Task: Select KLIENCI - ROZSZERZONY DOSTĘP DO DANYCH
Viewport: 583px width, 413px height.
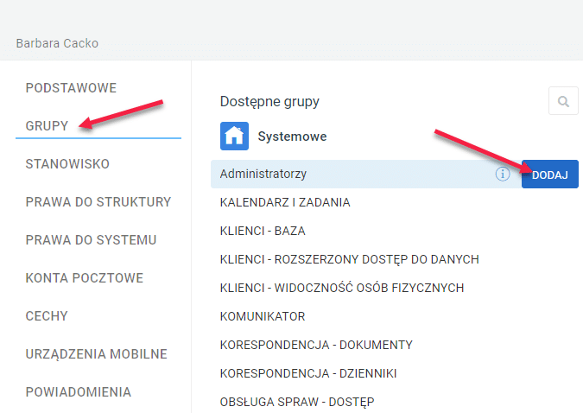Action: pyautogui.click(x=350, y=259)
